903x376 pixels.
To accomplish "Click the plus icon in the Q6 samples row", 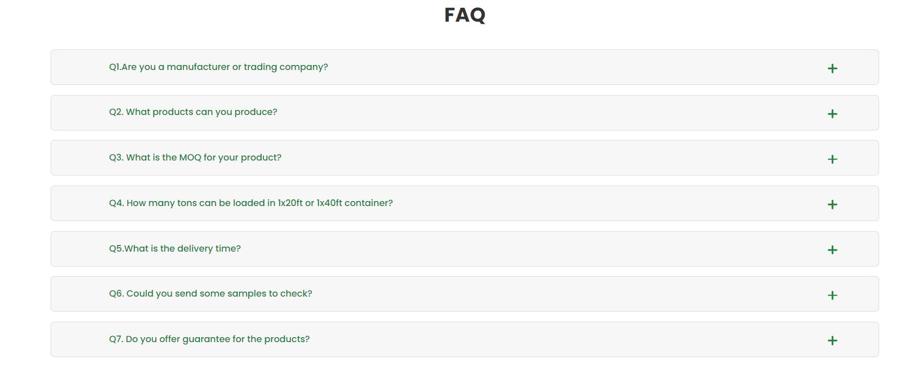I will click(832, 295).
